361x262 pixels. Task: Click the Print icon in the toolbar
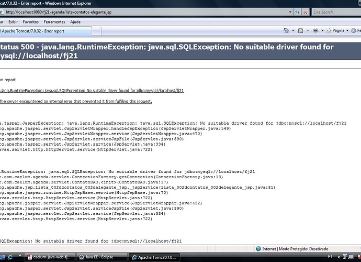(x=315, y=30)
